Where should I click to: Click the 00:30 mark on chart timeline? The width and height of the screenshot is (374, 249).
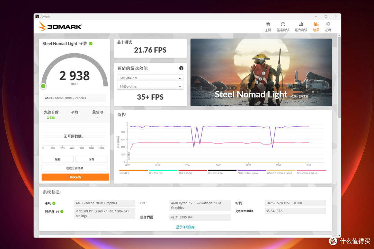[x=218, y=165]
